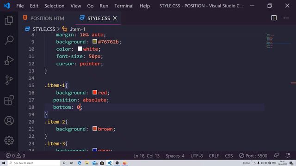Open the Manage gear icon

(x=9, y=140)
